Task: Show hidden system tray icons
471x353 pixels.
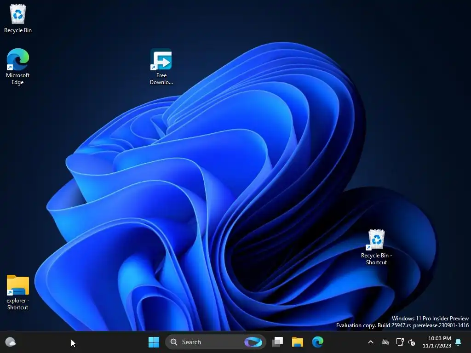Action: pos(371,342)
